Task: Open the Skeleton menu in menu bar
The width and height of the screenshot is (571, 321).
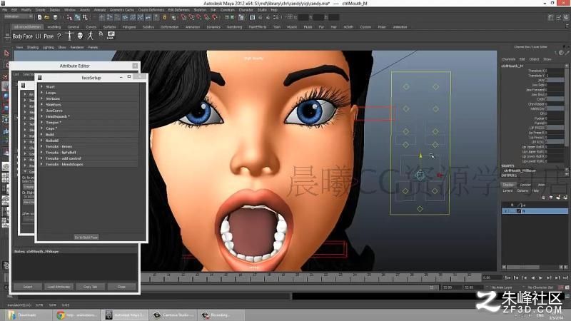Action: (200, 10)
